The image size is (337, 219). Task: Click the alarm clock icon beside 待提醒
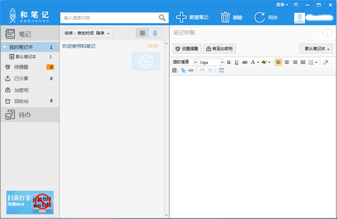coord(8,67)
